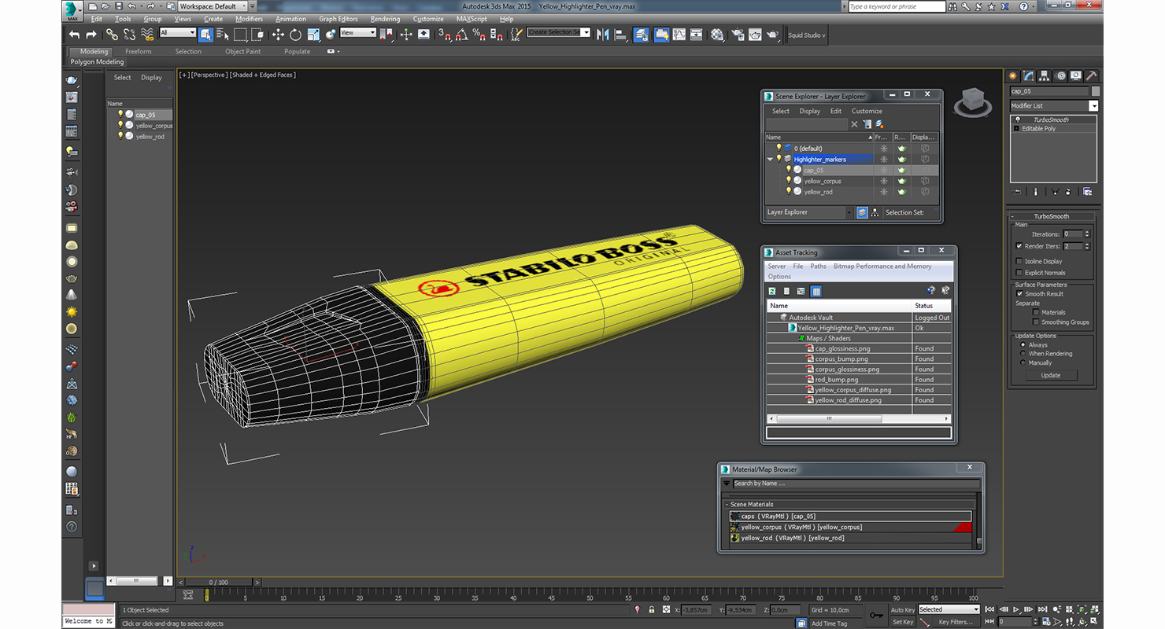This screenshot has width=1165, height=629.
Task: Enable Separate by Smoothing Groups checkbox
Action: click(x=1036, y=322)
